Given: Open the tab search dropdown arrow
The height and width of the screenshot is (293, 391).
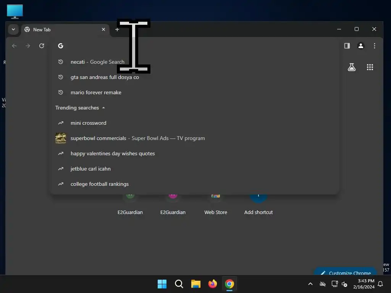Looking at the screenshot, I should click(13, 29).
